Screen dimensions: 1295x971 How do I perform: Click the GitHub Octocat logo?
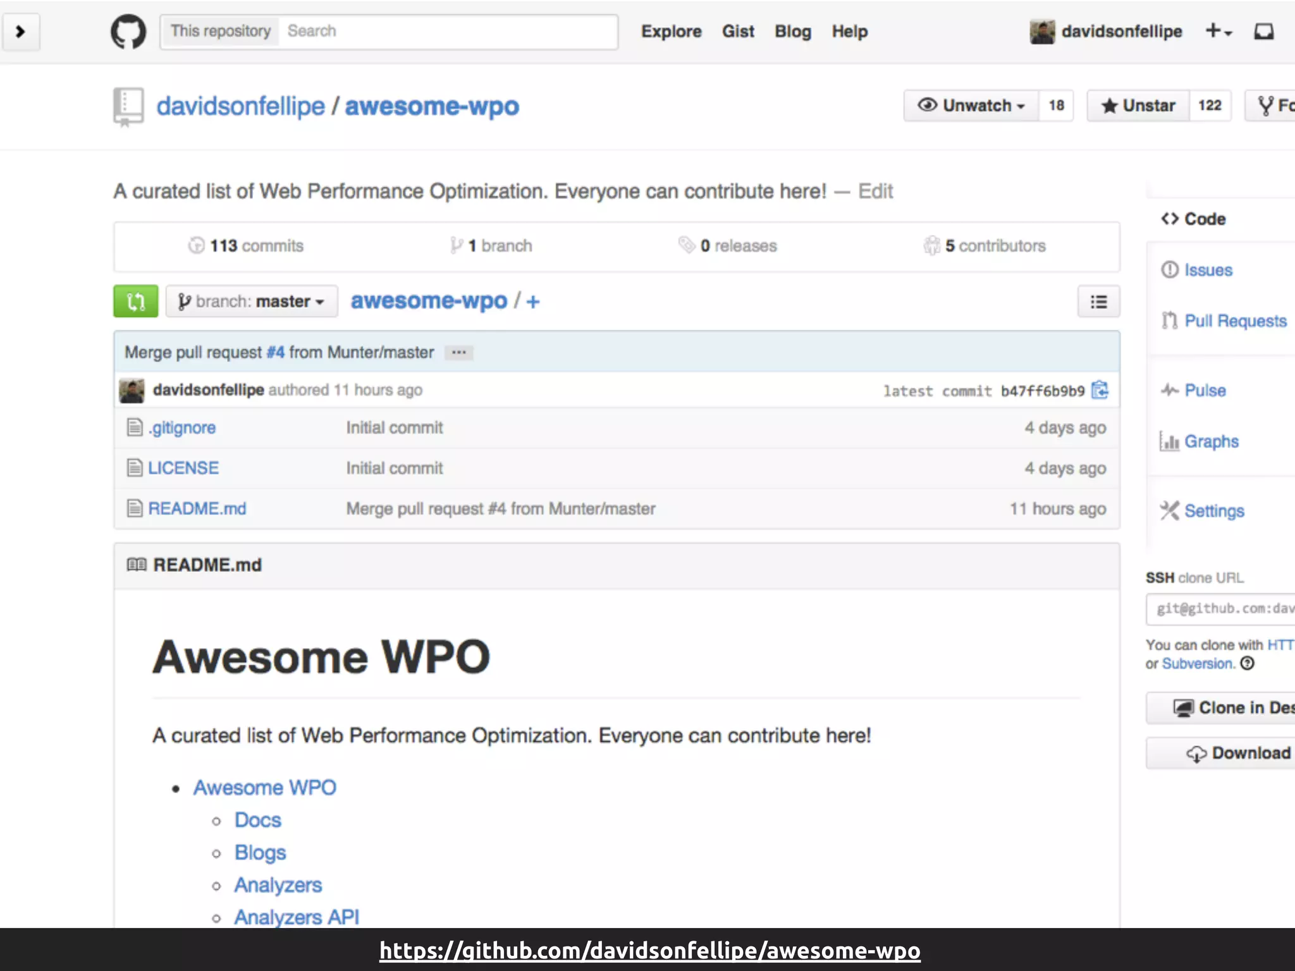(x=128, y=32)
